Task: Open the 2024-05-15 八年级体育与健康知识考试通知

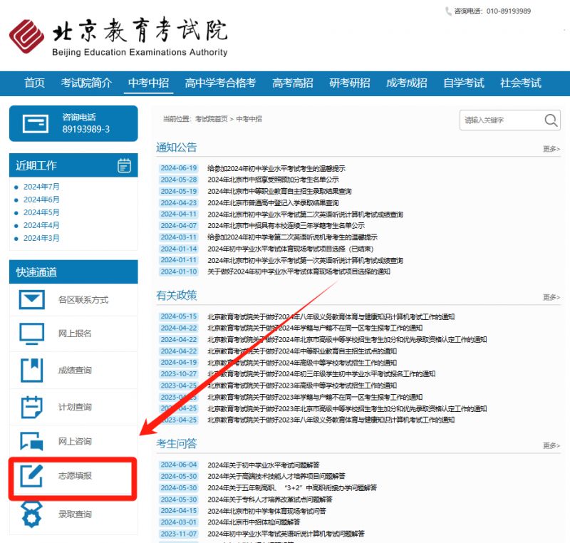Action: 331,317
